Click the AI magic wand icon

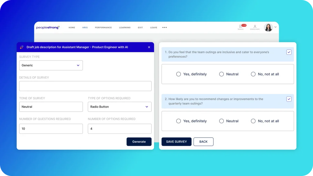[x=22, y=47]
